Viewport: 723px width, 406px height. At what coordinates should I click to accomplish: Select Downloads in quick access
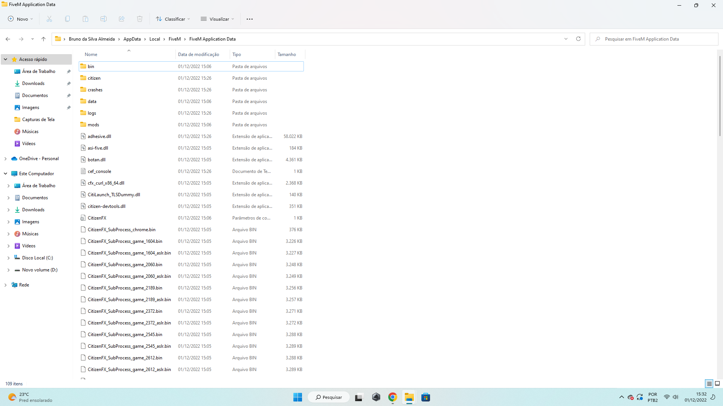click(x=33, y=83)
